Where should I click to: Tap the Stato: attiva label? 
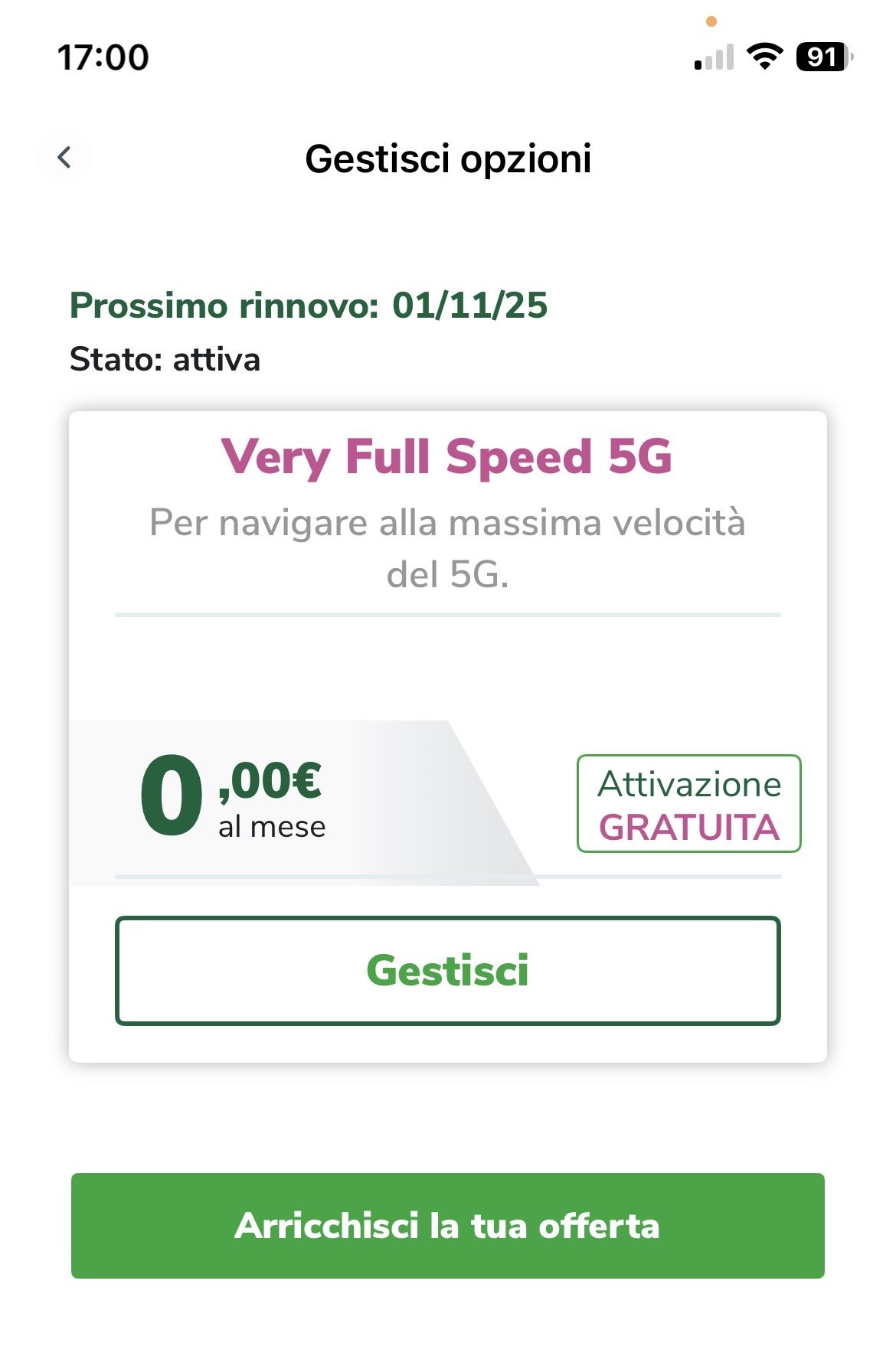pyautogui.click(x=165, y=359)
